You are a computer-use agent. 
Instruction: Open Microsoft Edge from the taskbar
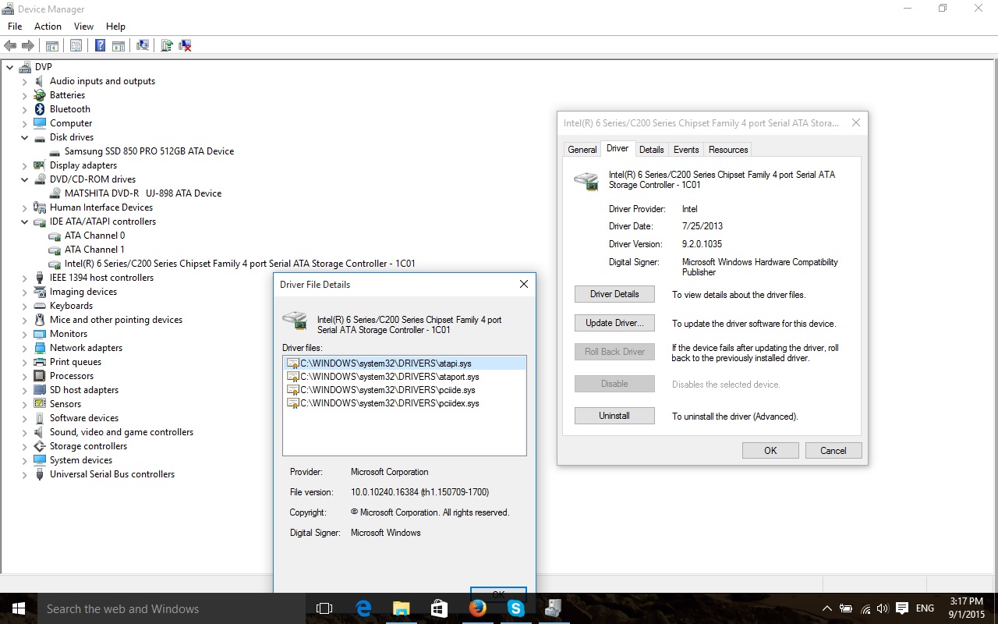tap(363, 608)
